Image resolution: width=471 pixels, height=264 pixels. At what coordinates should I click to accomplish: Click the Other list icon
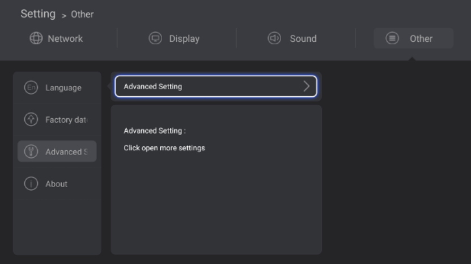392,38
